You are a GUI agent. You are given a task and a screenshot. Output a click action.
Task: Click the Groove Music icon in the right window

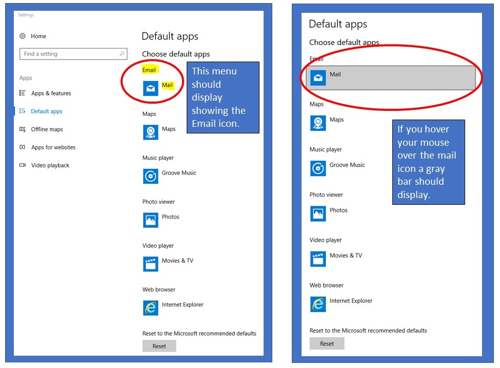(x=318, y=168)
